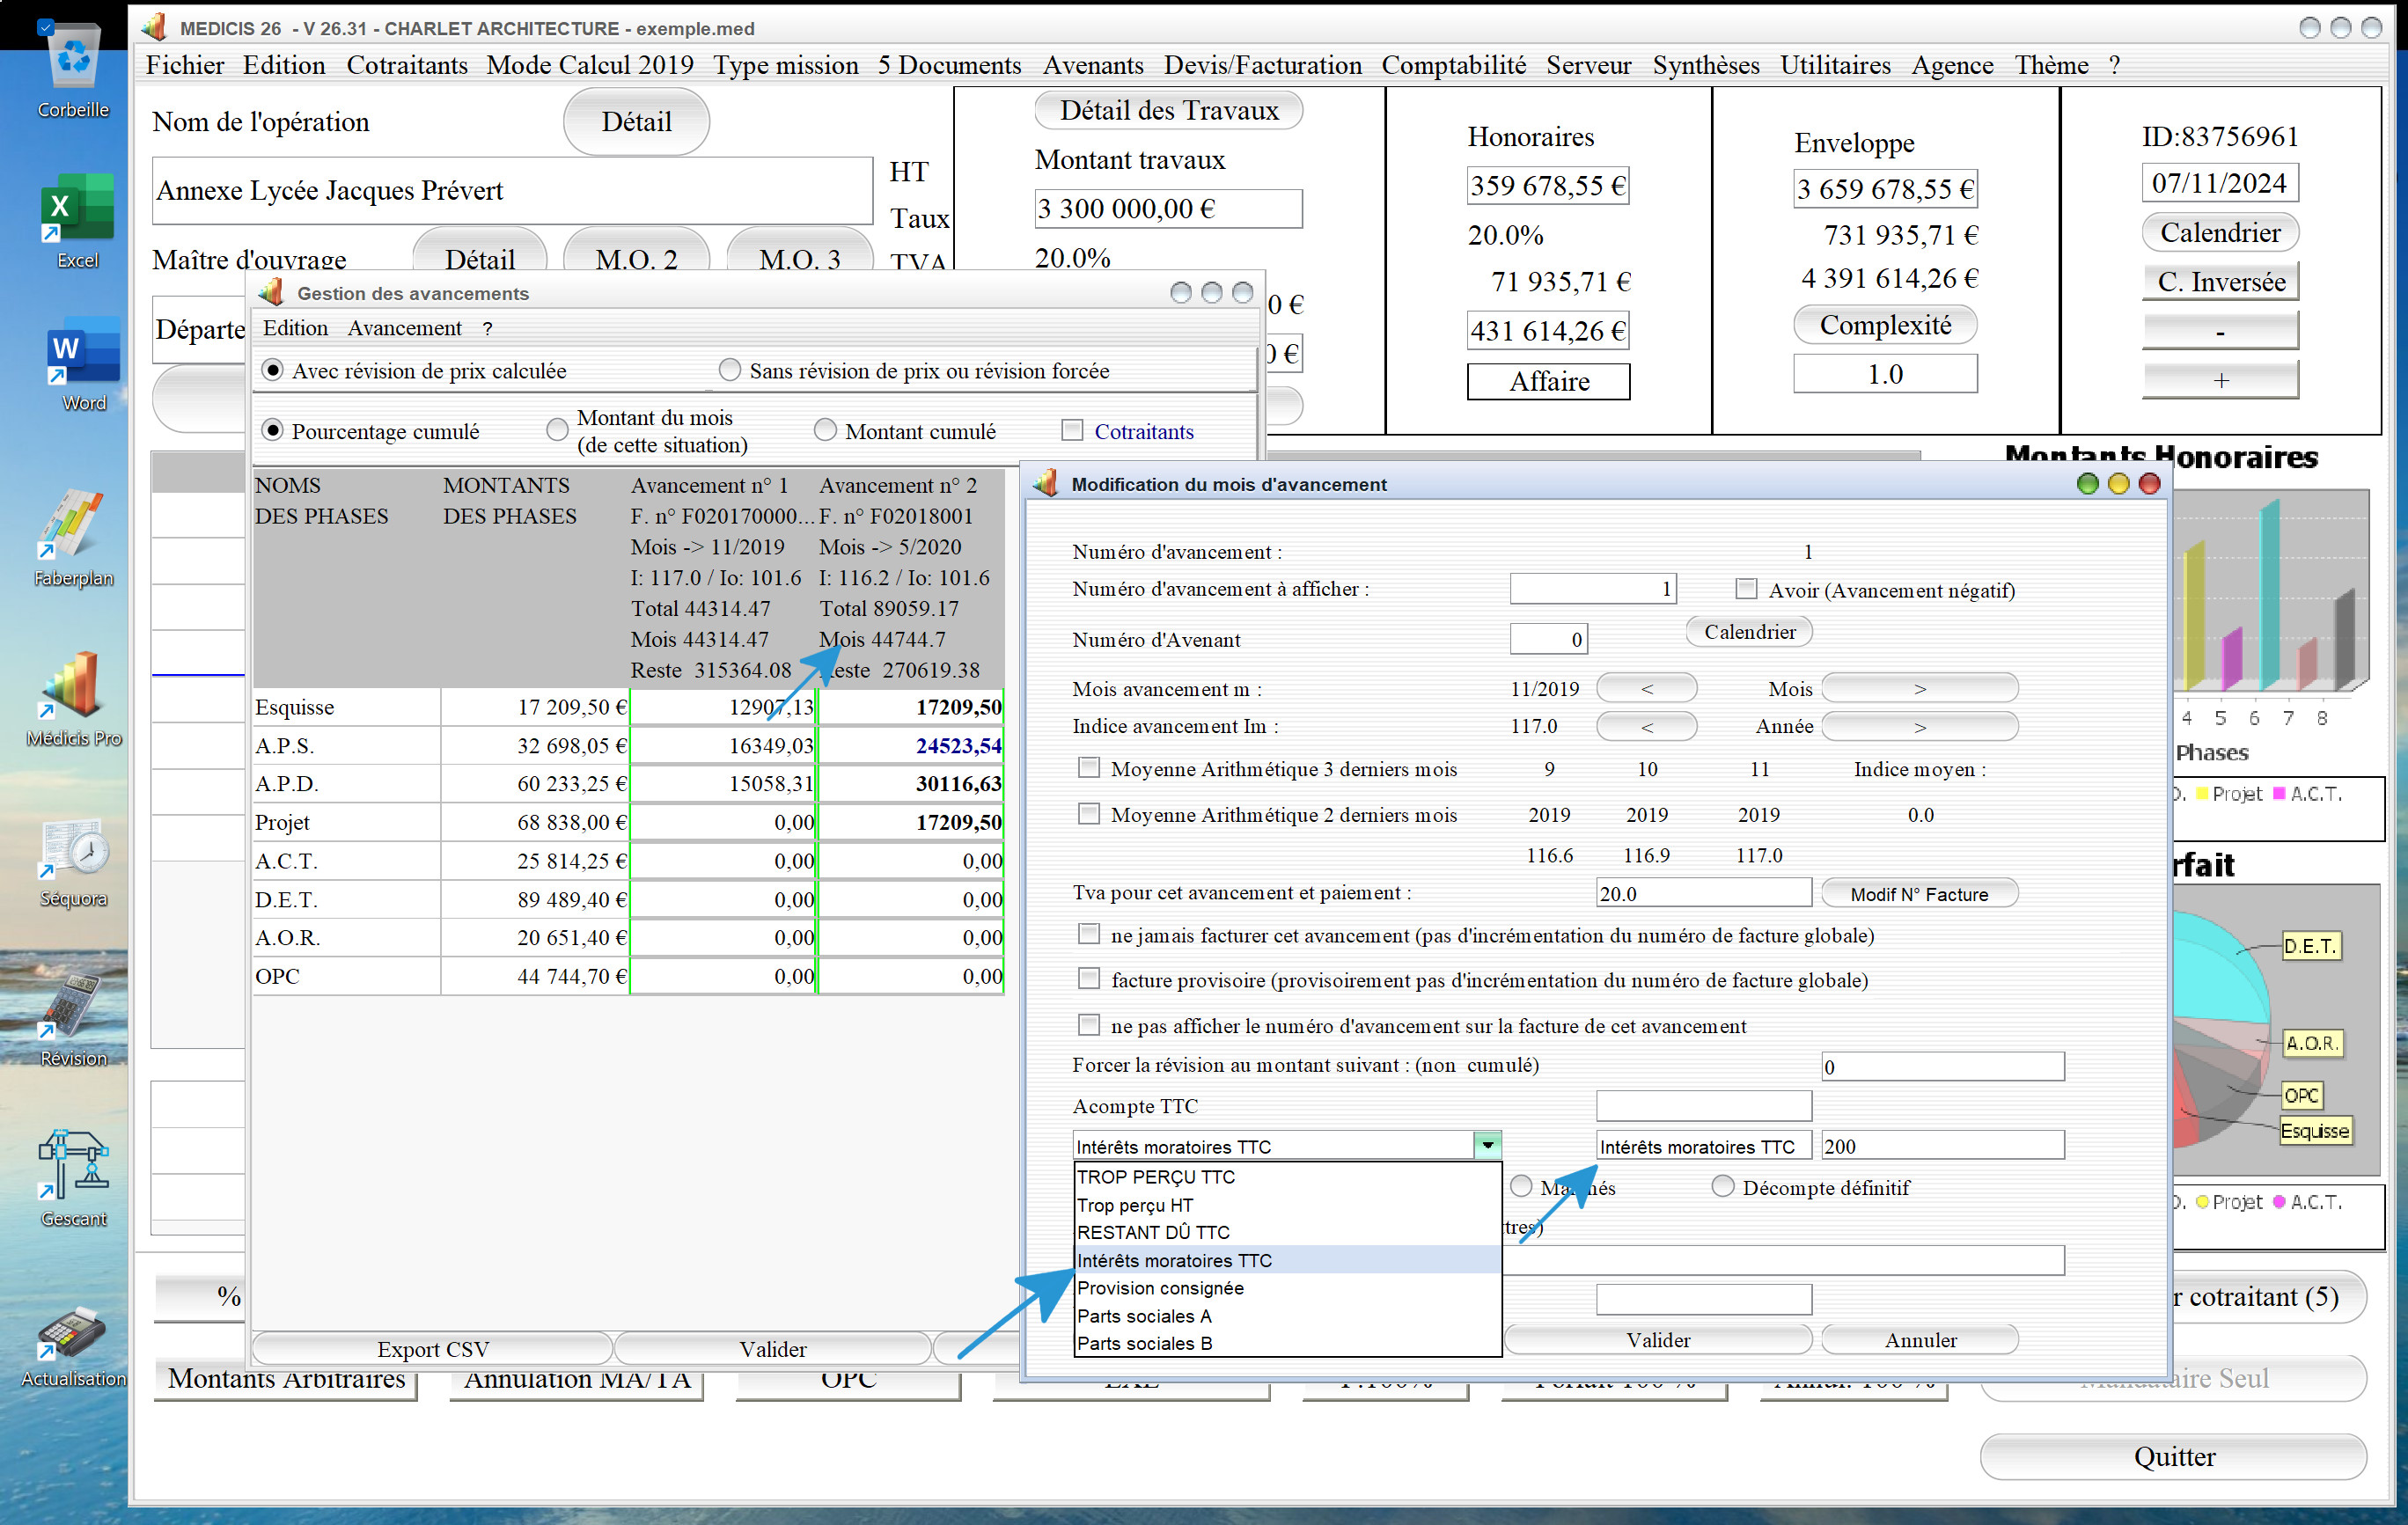The width and height of the screenshot is (2408, 1525).
Task: Click the Gestion des avancements window icon
Action: (271, 292)
